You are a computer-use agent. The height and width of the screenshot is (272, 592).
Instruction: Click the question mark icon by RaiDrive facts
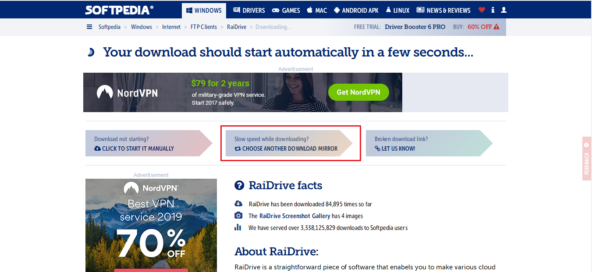239,185
